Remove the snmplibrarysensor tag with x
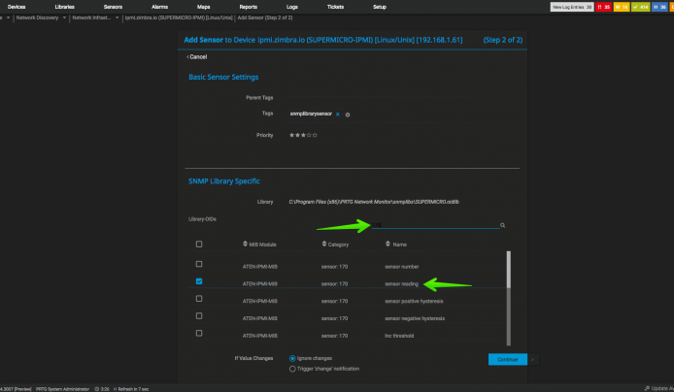The width and height of the screenshot is (674, 392). coord(337,114)
